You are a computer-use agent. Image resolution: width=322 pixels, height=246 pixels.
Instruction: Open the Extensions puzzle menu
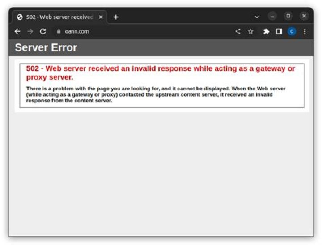(266, 31)
